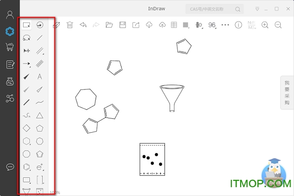Select the cycloheptane ring tool
This screenshot has height=196, width=294.
tap(40, 141)
